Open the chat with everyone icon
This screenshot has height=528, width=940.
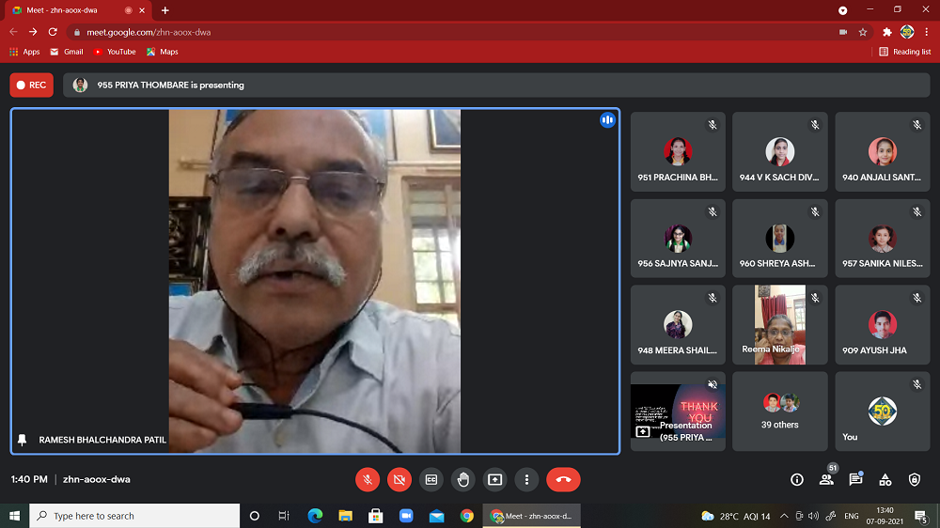(855, 479)
